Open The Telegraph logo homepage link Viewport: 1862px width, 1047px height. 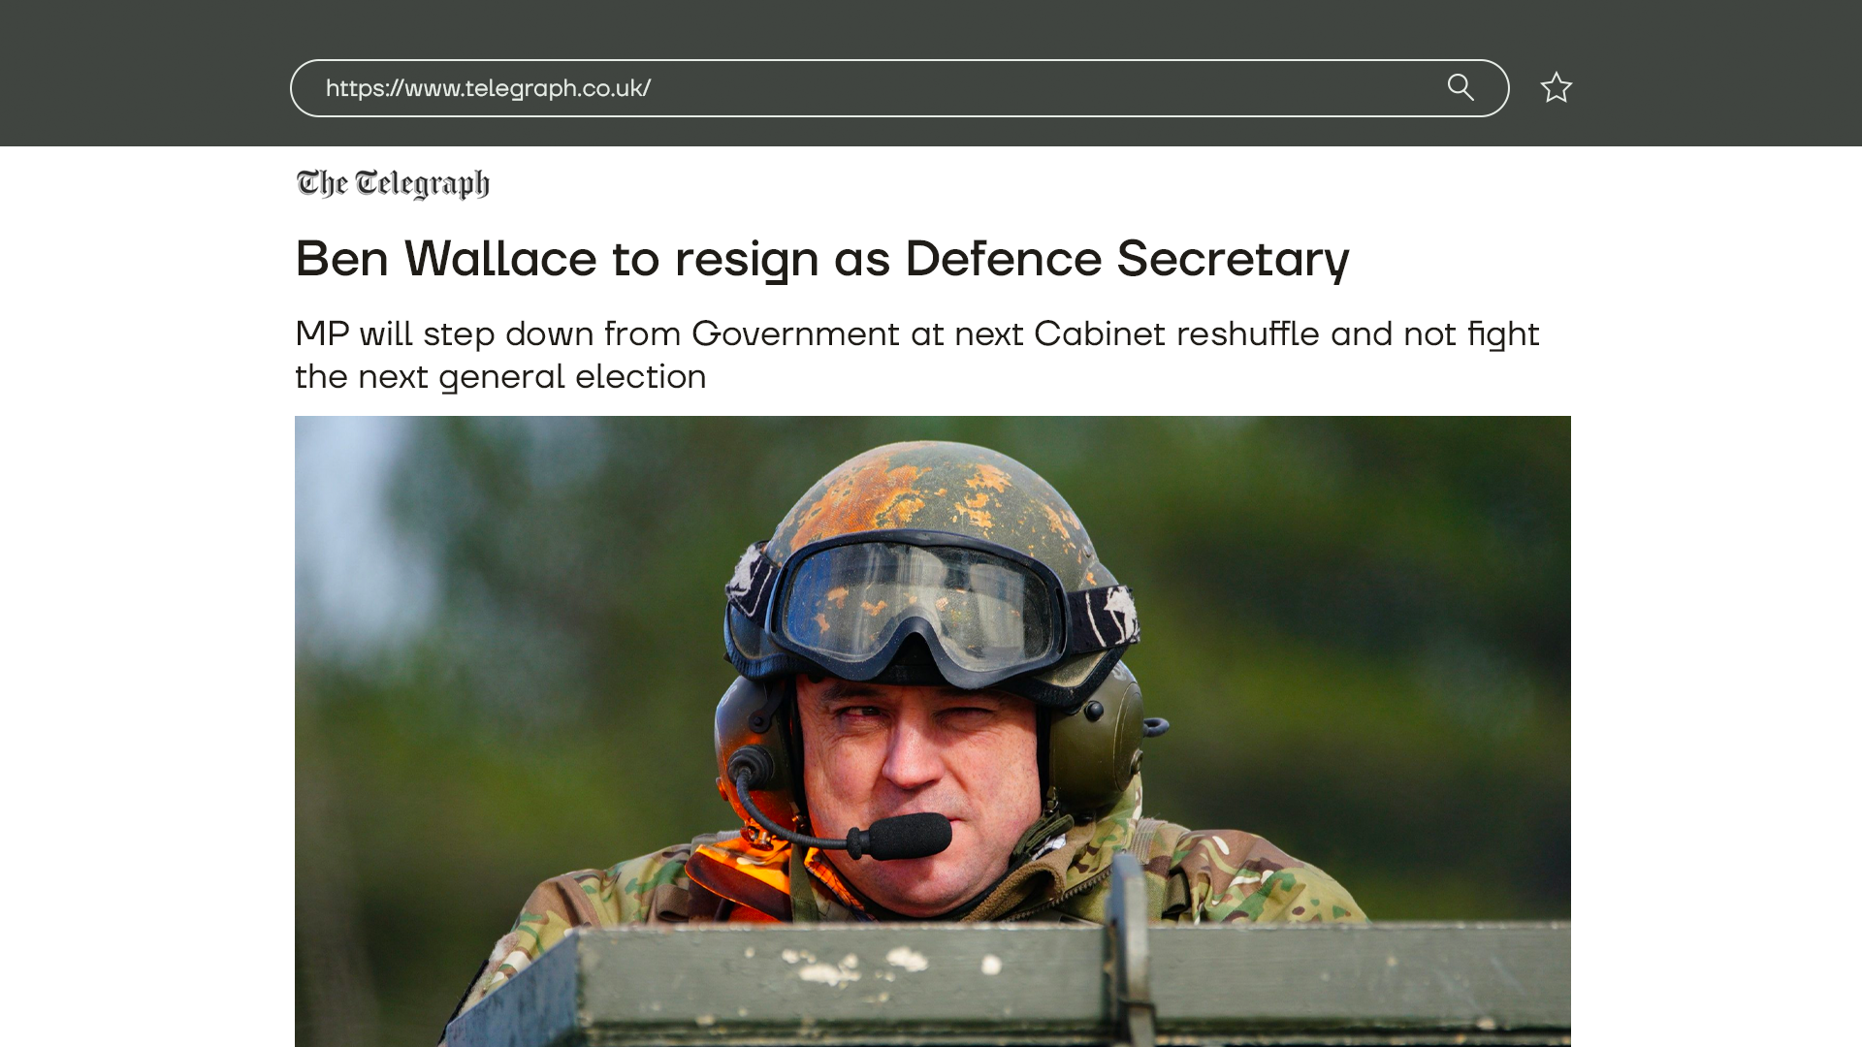[x=393, y=183]
